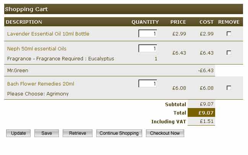Click Continue Shopping
This screenshot has height=155, width=248.
click(119, 133)
